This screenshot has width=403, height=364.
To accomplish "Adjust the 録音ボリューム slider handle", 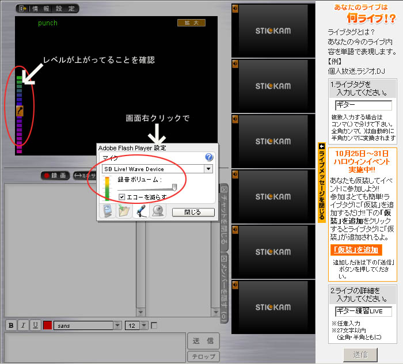I will tap(174, 187).
